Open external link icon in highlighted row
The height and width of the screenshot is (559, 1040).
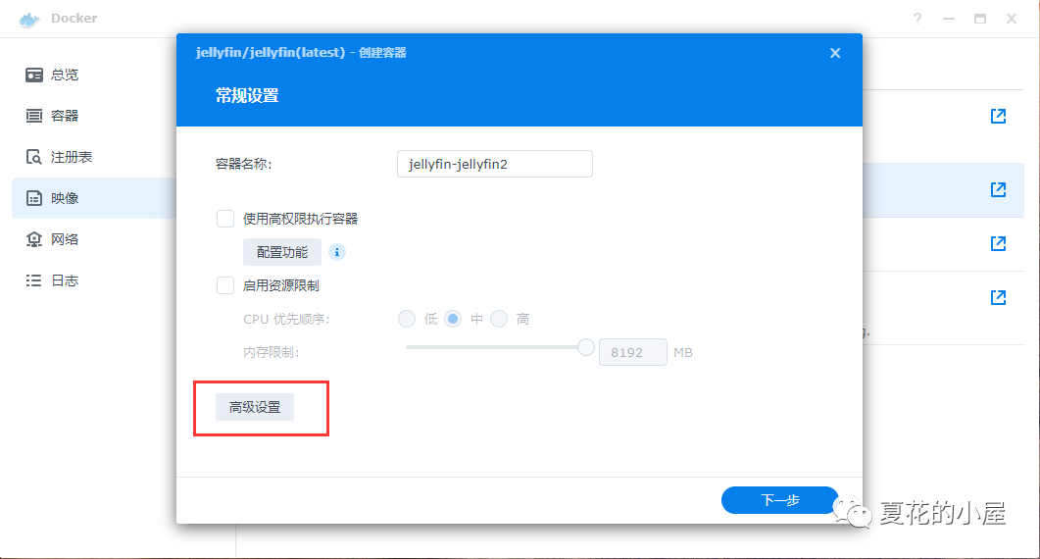(x=998, y=190)
